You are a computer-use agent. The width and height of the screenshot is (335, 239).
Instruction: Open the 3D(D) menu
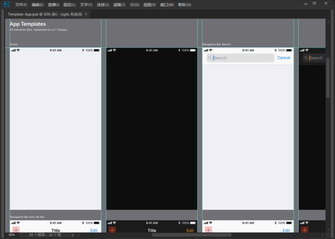click(134, 5)
